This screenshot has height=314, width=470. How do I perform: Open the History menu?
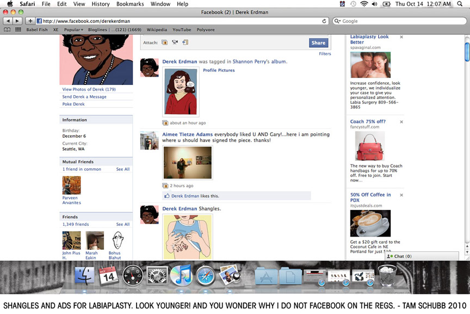click(101, 4)
